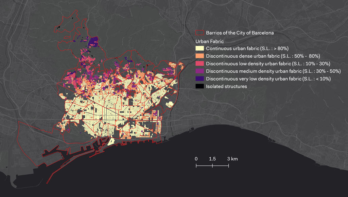This screenshot has height=197, width=348.
Task: Click the Discontinuous low density urban fabric symbol
Action: click(x=199, y=64)
